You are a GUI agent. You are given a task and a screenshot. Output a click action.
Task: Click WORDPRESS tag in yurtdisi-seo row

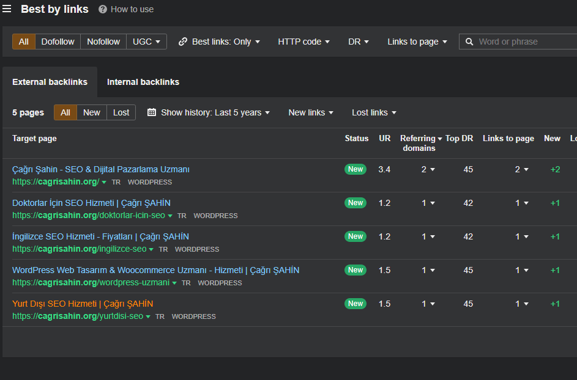coord(193,316)
